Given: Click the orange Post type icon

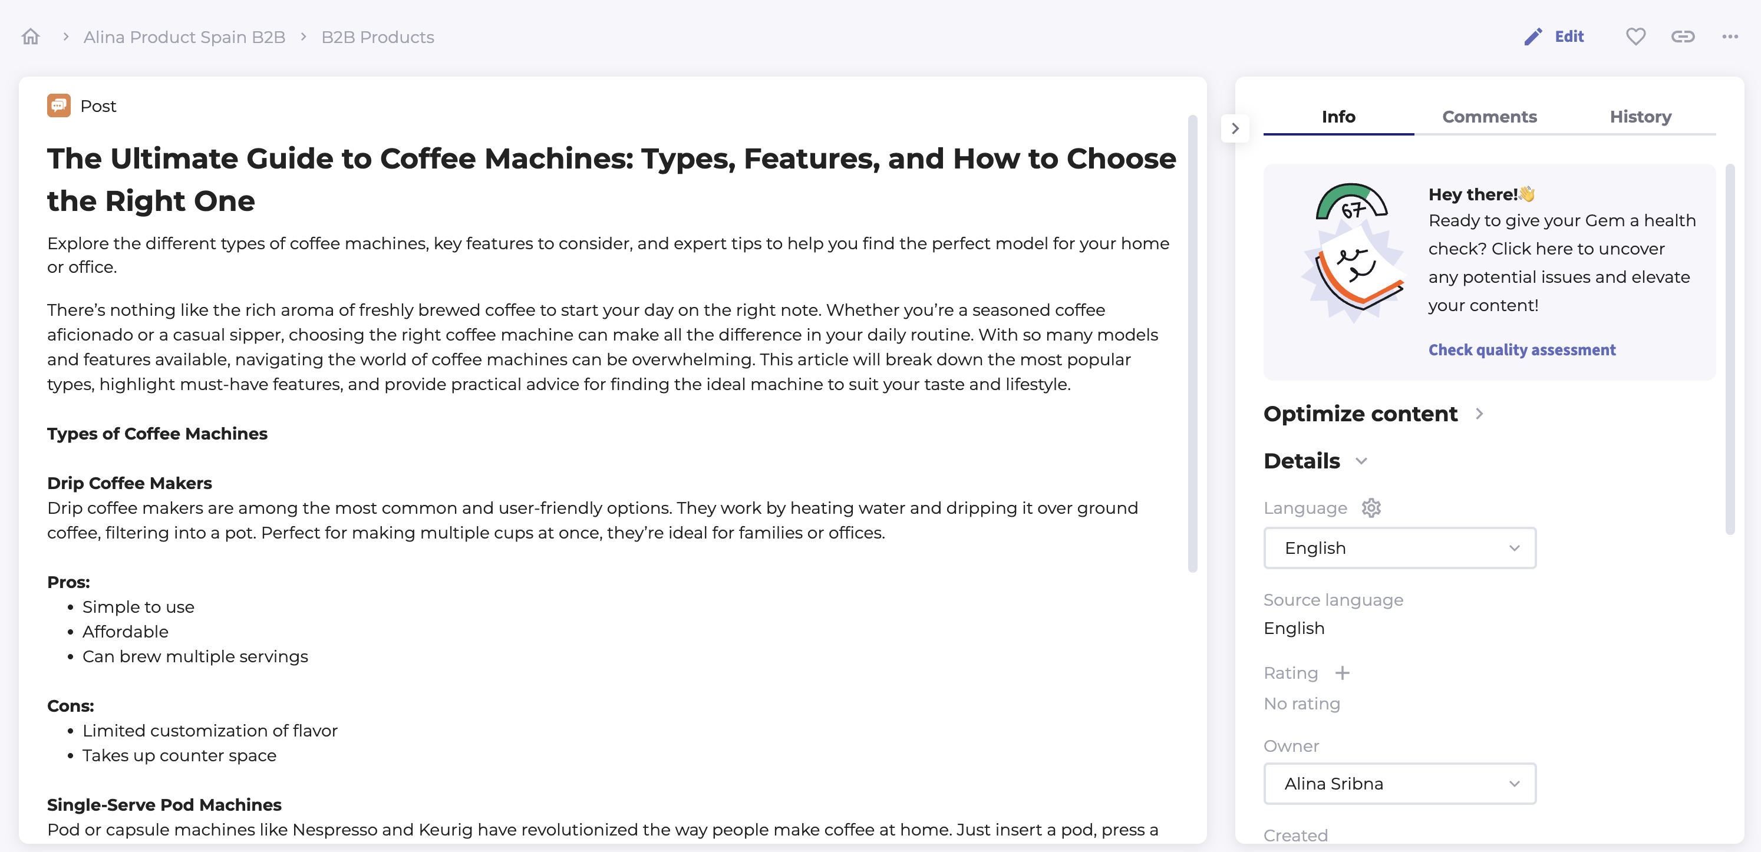Looking at the screenshot, I should pyautogui.click(x=59, y=106).
